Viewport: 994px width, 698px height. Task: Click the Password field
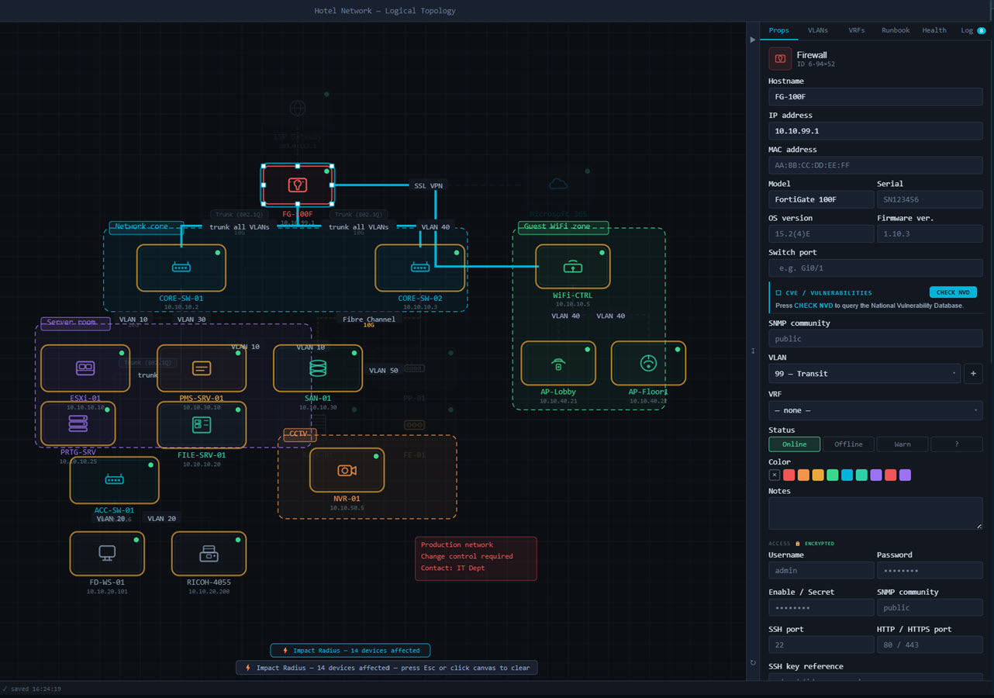930,570
